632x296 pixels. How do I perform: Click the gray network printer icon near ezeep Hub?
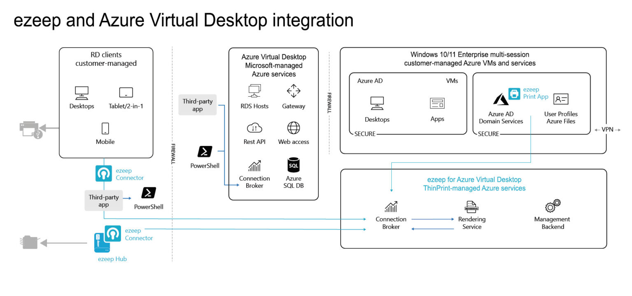pos(29,243)
